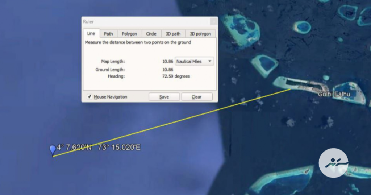This screenshot has width=371, height=195.
Task: Toggle the Mouse Navigation checkbox
Action: click(89, 97)
